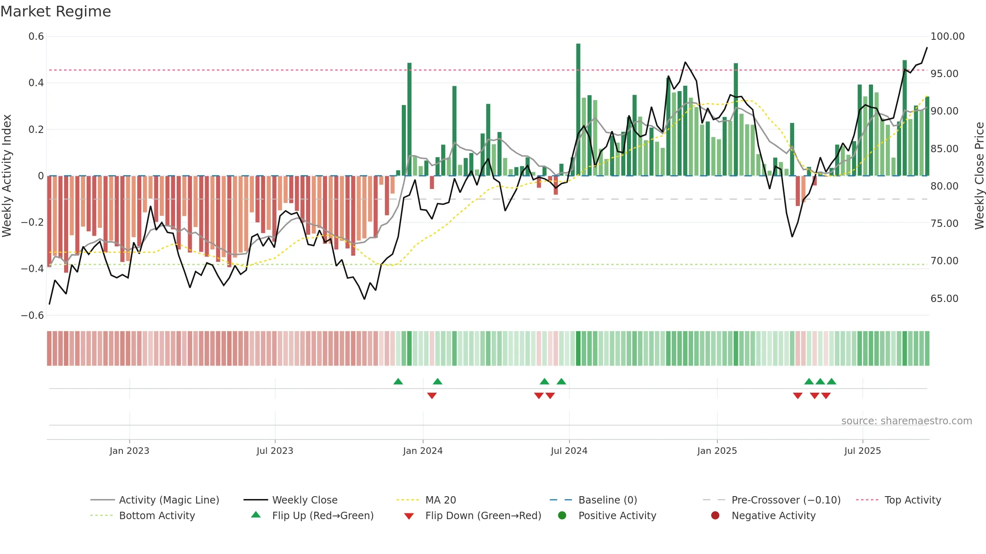This screenshot has width=986, height=554.
Task: Click the Weekly Close Price axis title
Action: click(x=979, y=176)
